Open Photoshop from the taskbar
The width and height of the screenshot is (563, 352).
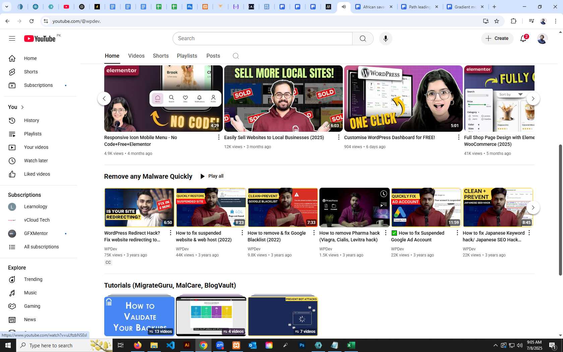(302, 345)
